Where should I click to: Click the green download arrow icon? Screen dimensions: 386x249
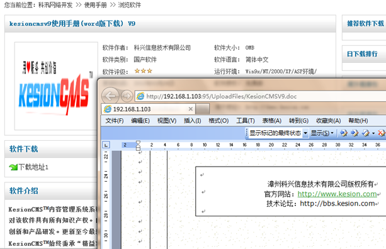[x=13, y=167]
